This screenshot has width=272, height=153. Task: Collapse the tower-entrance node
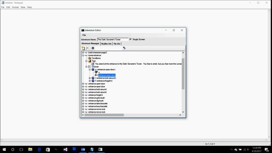tap(83, 55)
